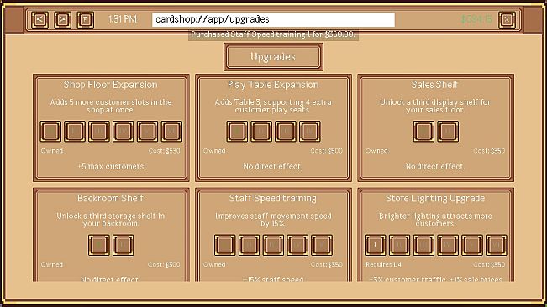
Task: Click 'Adds Table 3' description text
Action: tap(273, 106)
